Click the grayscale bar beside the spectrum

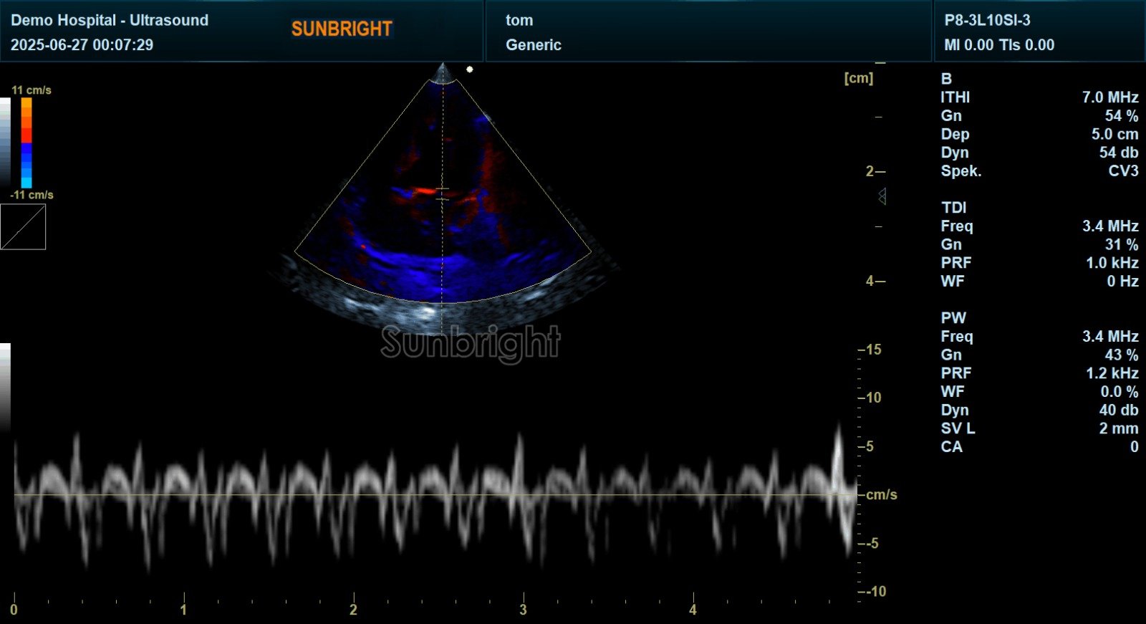5,386
